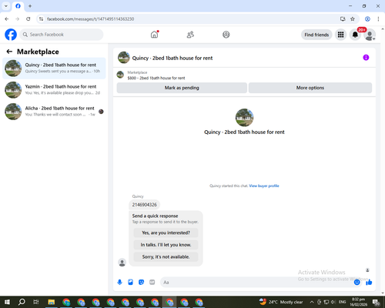The width and height of the screenshot is (385, 308).
Task: Open the Friends icon in top navigation
Action: [190, 35]
